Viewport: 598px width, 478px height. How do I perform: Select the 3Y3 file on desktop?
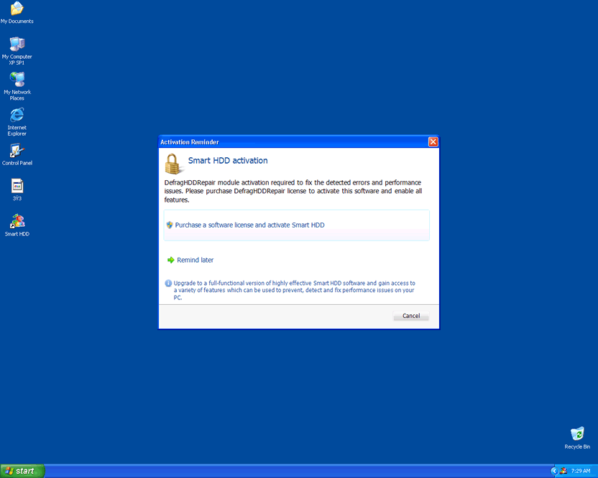(17, 186)
